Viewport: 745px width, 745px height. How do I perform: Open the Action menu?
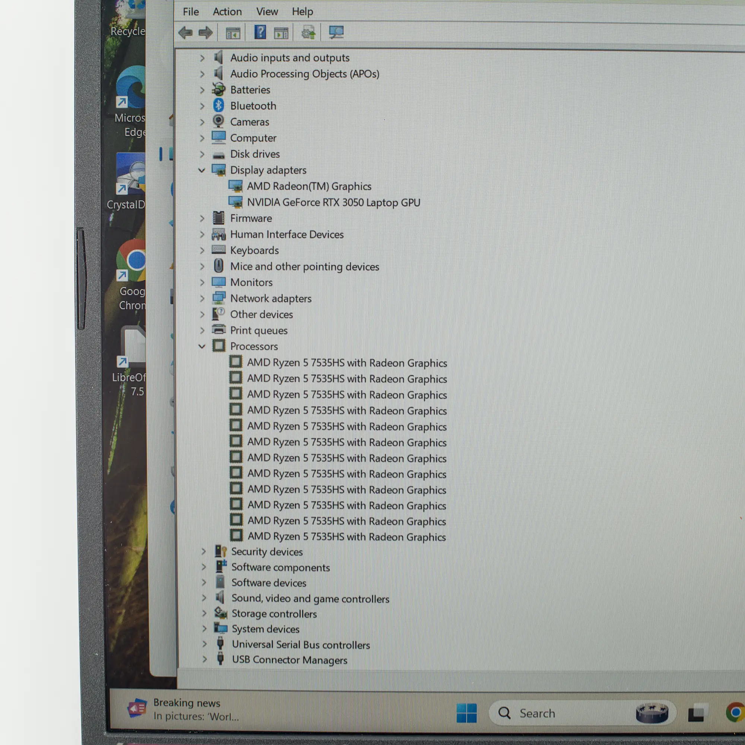(x=227, y=12)
